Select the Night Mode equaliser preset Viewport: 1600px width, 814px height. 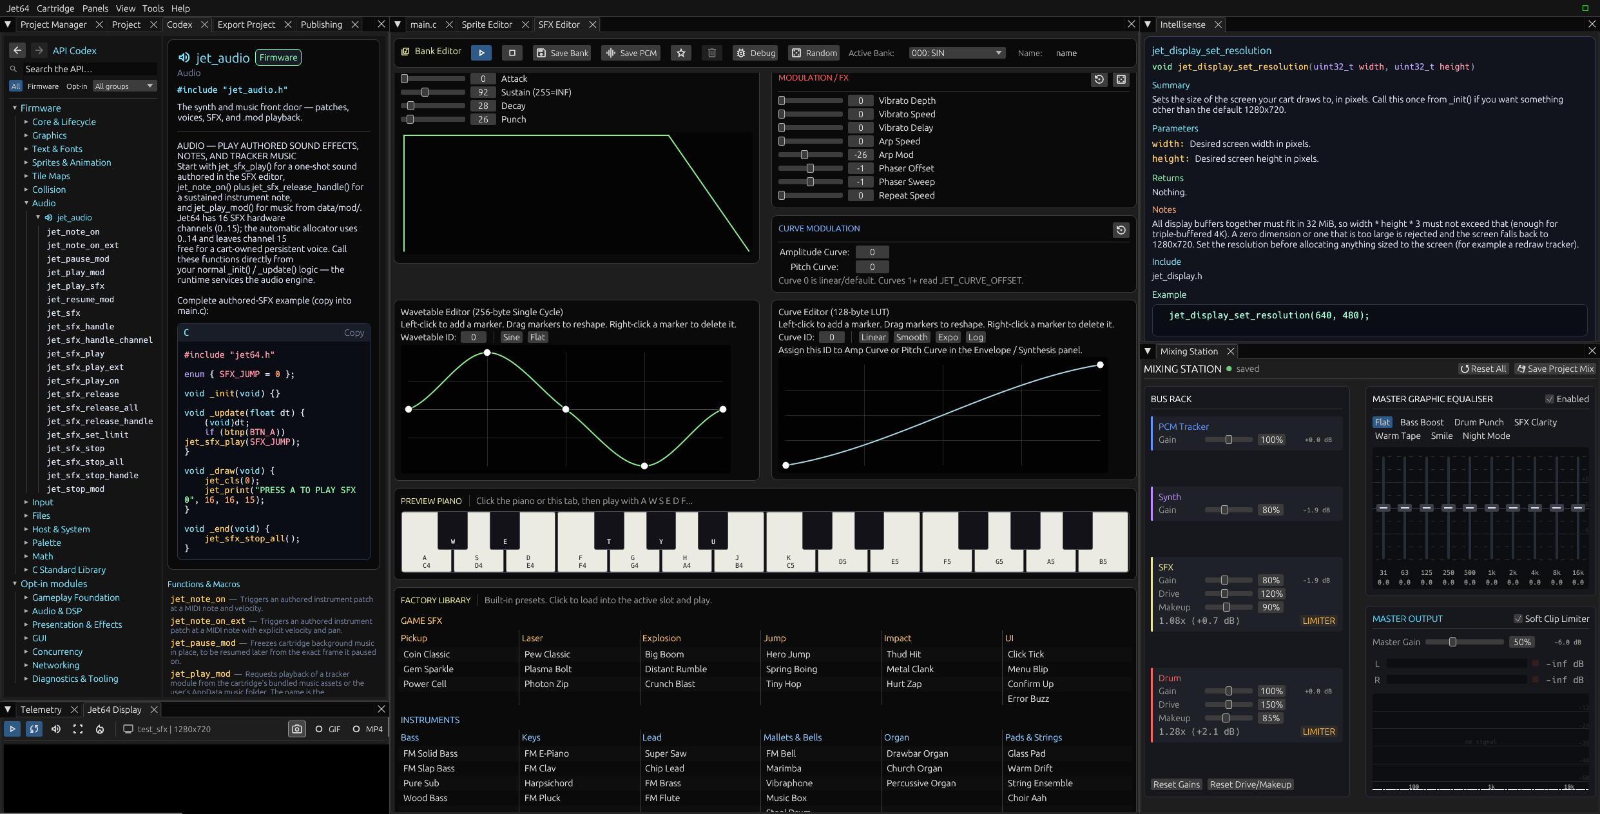tap(1486, 436)
